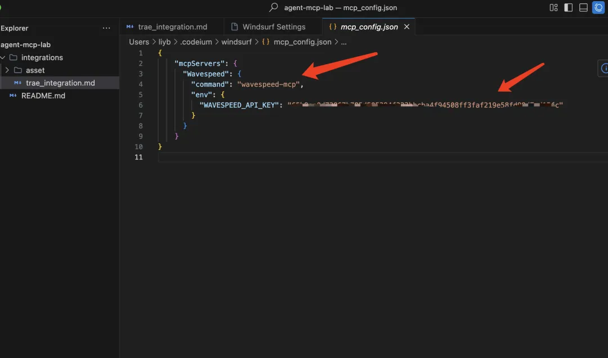Switch to Windsurf Settings tab

pos(274,27)
